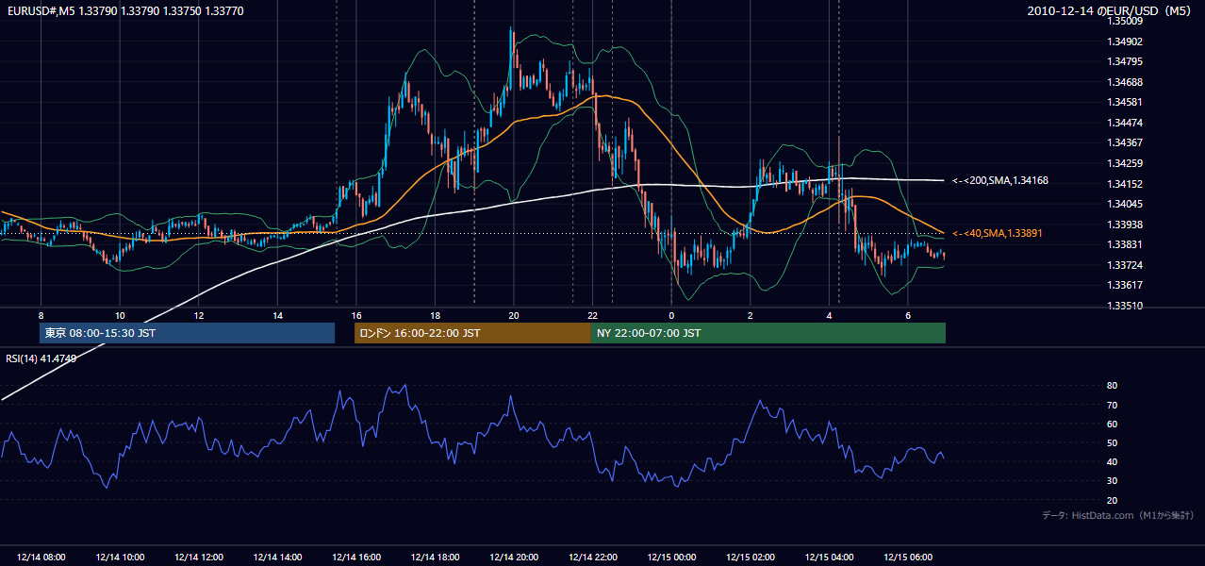Screen dimensions: 1205x566
Task: Click the 12/14 16:00 time axis label
Action: tap(356, 558)
